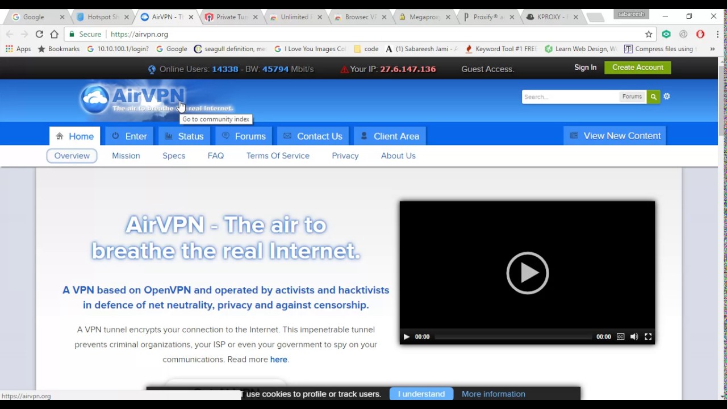The height and width of the screenshot is (409, 727).
Task: Bookmark this page with the star icon
Action: click(649, 34)
